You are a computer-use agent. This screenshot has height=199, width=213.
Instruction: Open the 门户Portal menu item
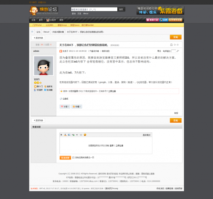coord(37,25)
